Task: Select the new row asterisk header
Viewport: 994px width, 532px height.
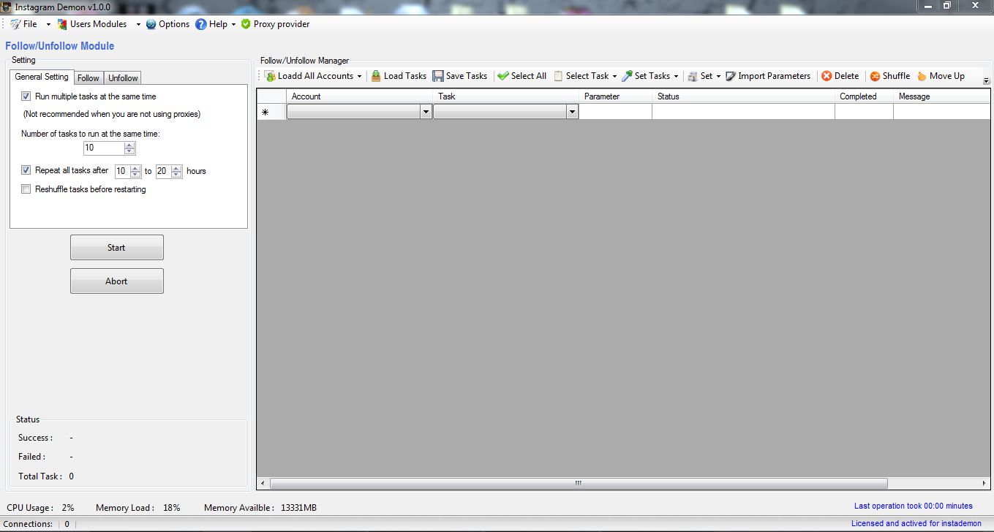Action: pyautogui.click(x=271, y=112)
